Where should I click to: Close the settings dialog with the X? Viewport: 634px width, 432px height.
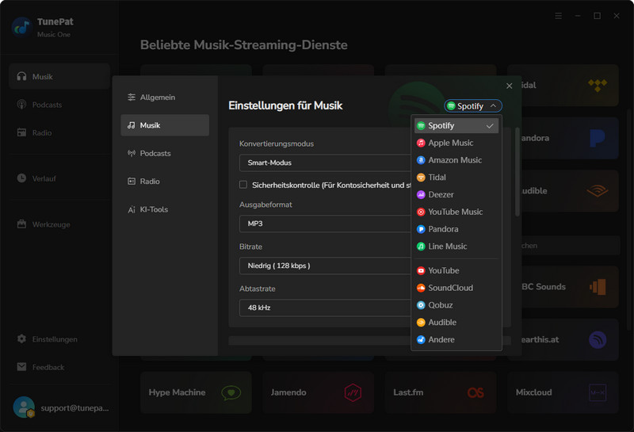coord(510,86)
